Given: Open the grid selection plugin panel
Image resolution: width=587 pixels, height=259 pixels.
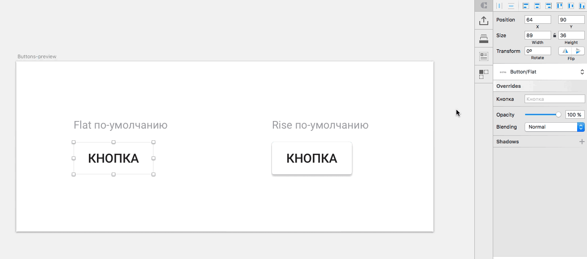Looking at the screenshot, I should [483, 74].
